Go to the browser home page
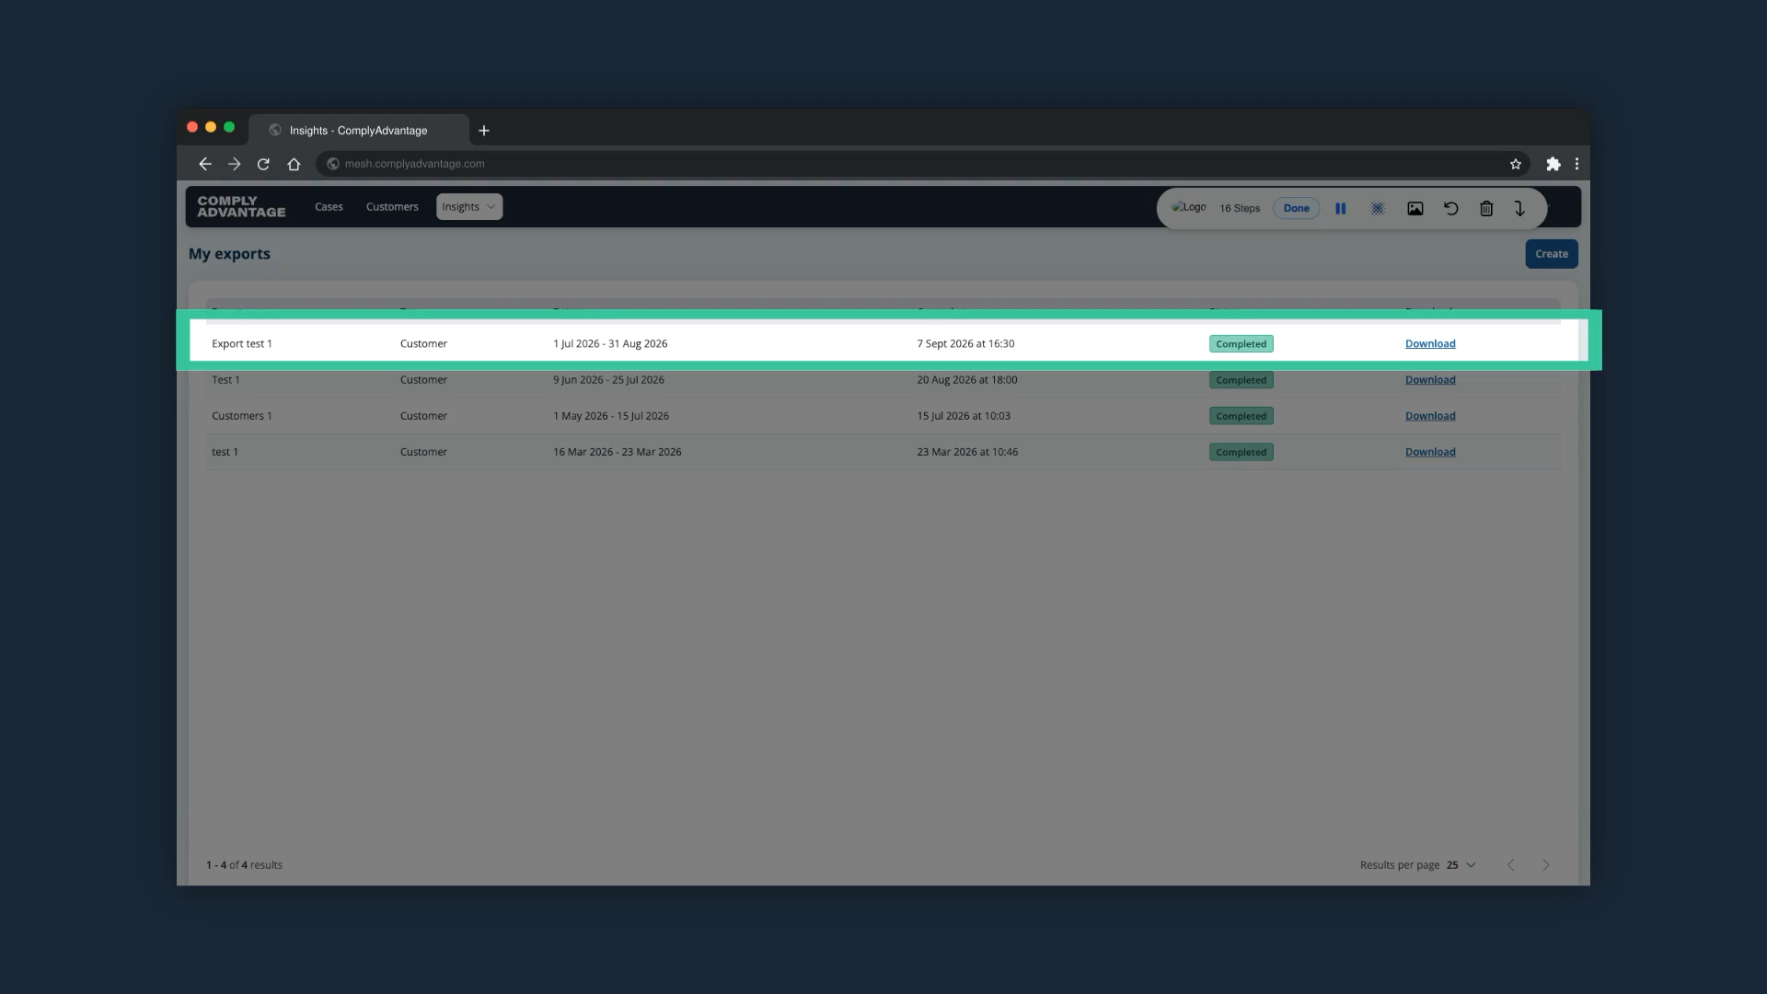The image size is (1767, 994). click(x=294, y=164)
